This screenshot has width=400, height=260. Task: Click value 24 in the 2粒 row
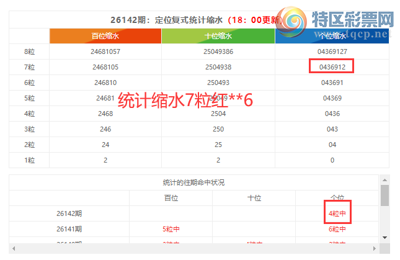tap(105, 145)
